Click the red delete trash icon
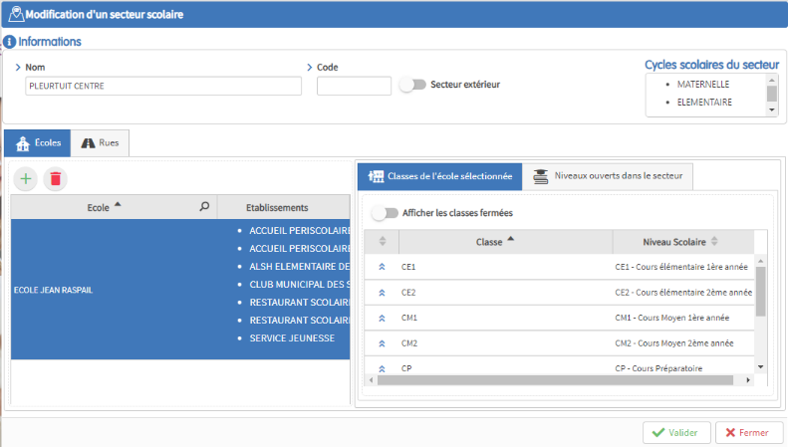 coord(56,179)
